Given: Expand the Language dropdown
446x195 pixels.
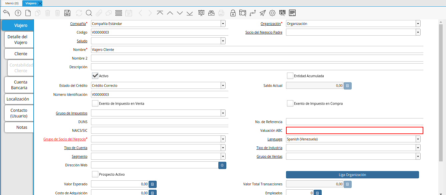Looking at the screenshot, I should [x=418, y=139].
